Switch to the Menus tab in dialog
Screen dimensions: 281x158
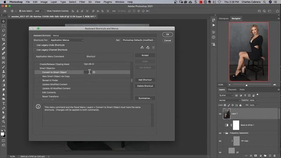(x=56, y=36)
